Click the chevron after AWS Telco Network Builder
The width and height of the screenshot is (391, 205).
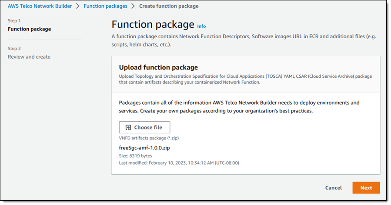78,6
